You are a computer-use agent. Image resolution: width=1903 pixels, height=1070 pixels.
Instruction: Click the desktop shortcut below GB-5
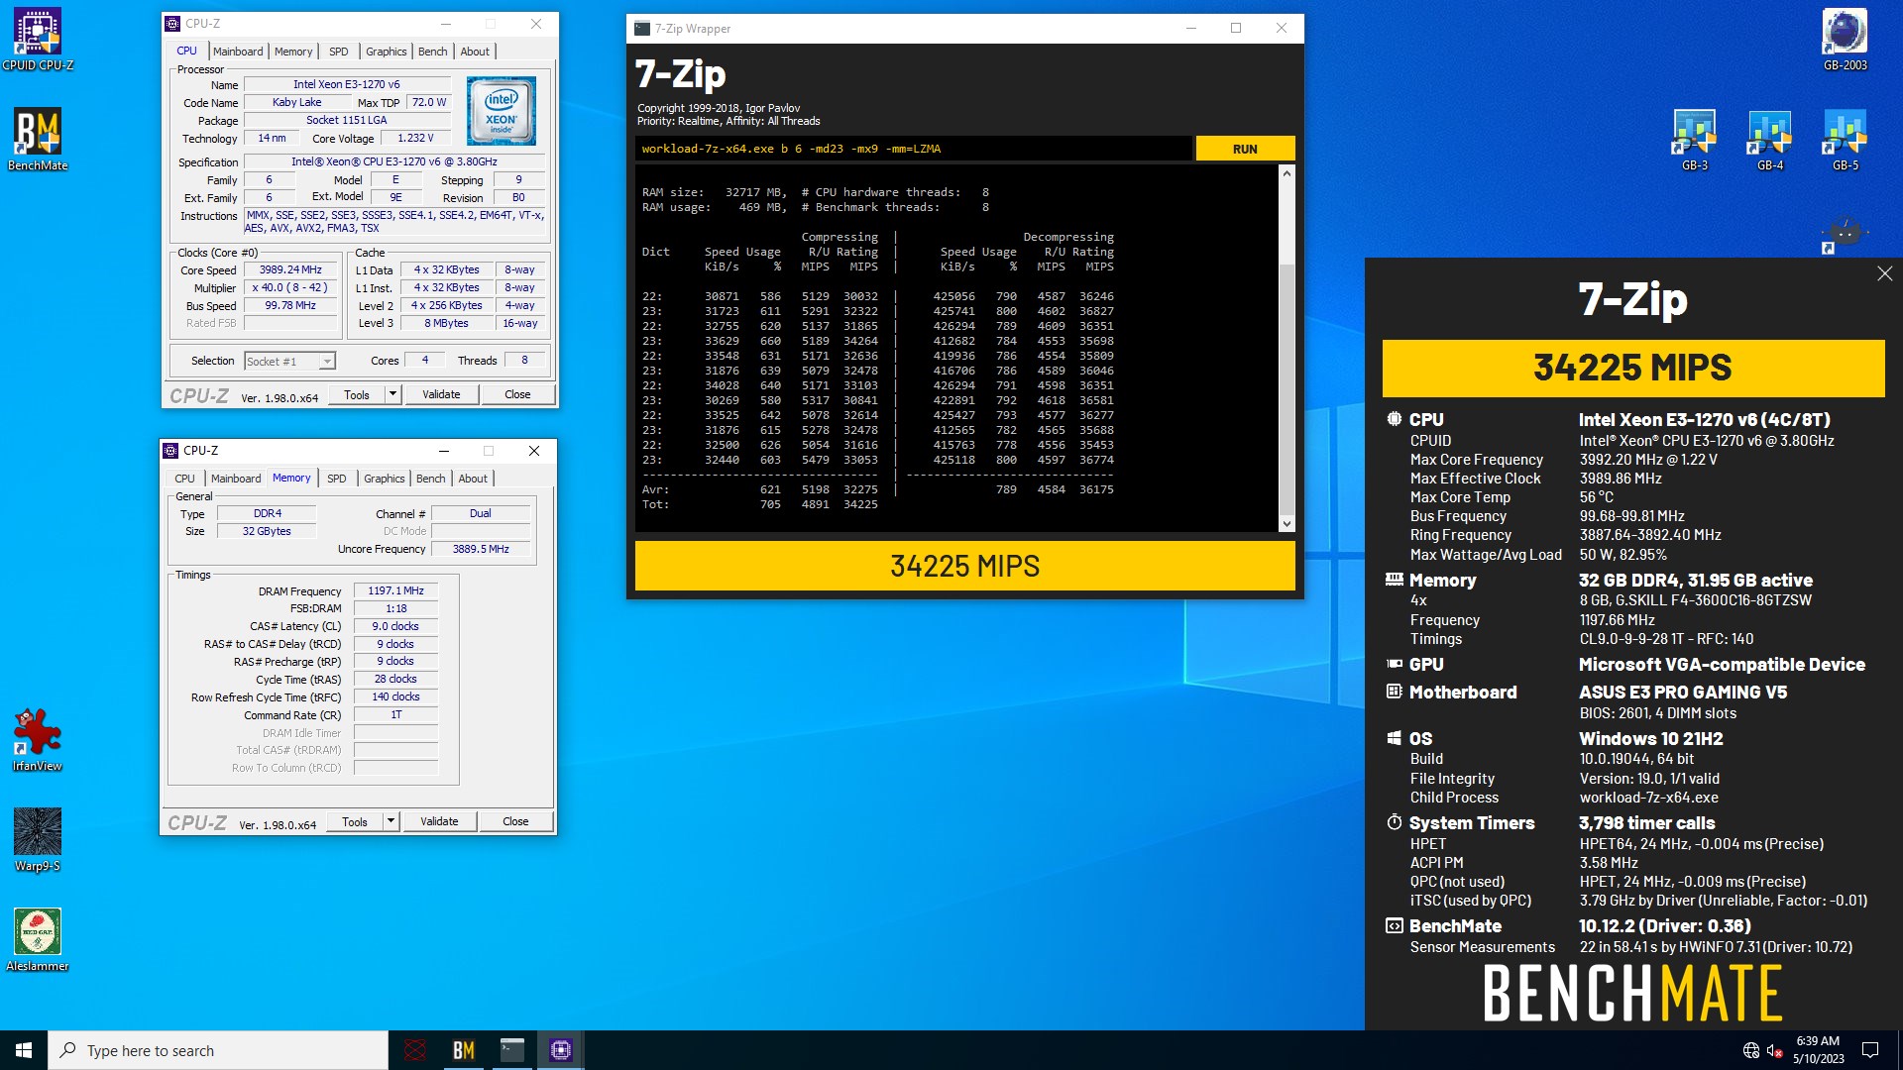point(1845,235)
